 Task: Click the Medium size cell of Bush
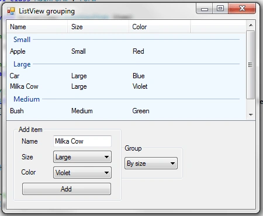pyautogui.click(x=82, y=111)
